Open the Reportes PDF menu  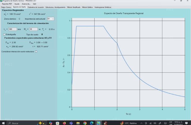point(7,4)
